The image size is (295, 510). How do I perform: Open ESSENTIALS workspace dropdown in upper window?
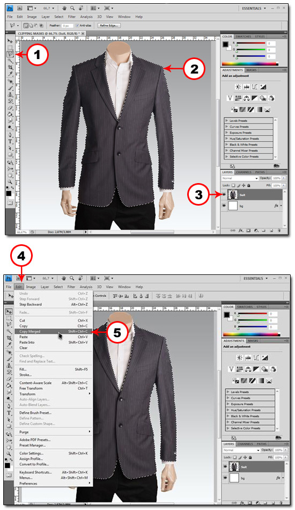(254, 9)
